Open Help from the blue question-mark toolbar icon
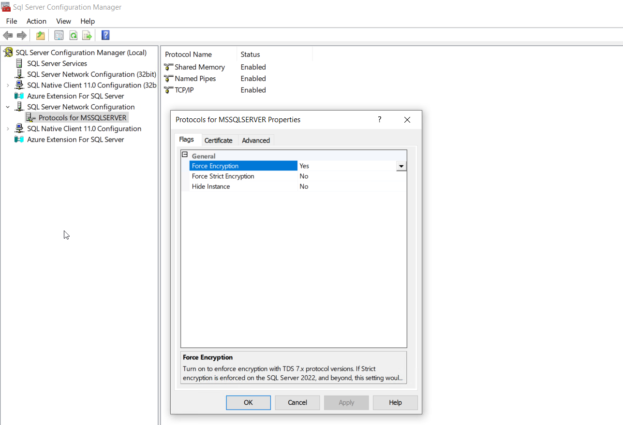Image resolution: width=623 pixels, height=425 pixels. 105,35
